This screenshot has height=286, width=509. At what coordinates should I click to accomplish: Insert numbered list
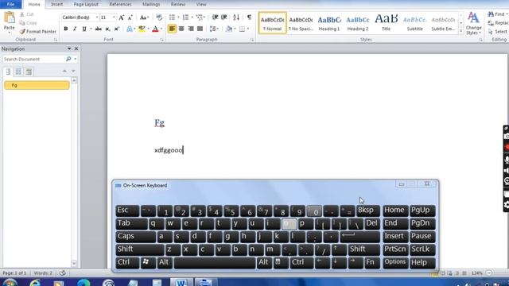click(x=185, y=17)
